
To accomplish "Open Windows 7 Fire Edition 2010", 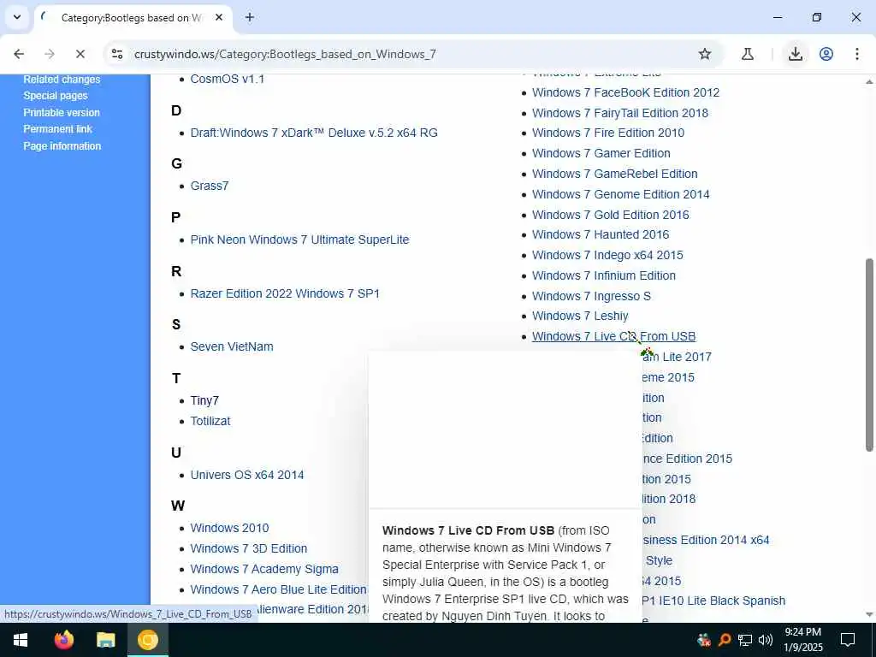I will coord(608,133).
